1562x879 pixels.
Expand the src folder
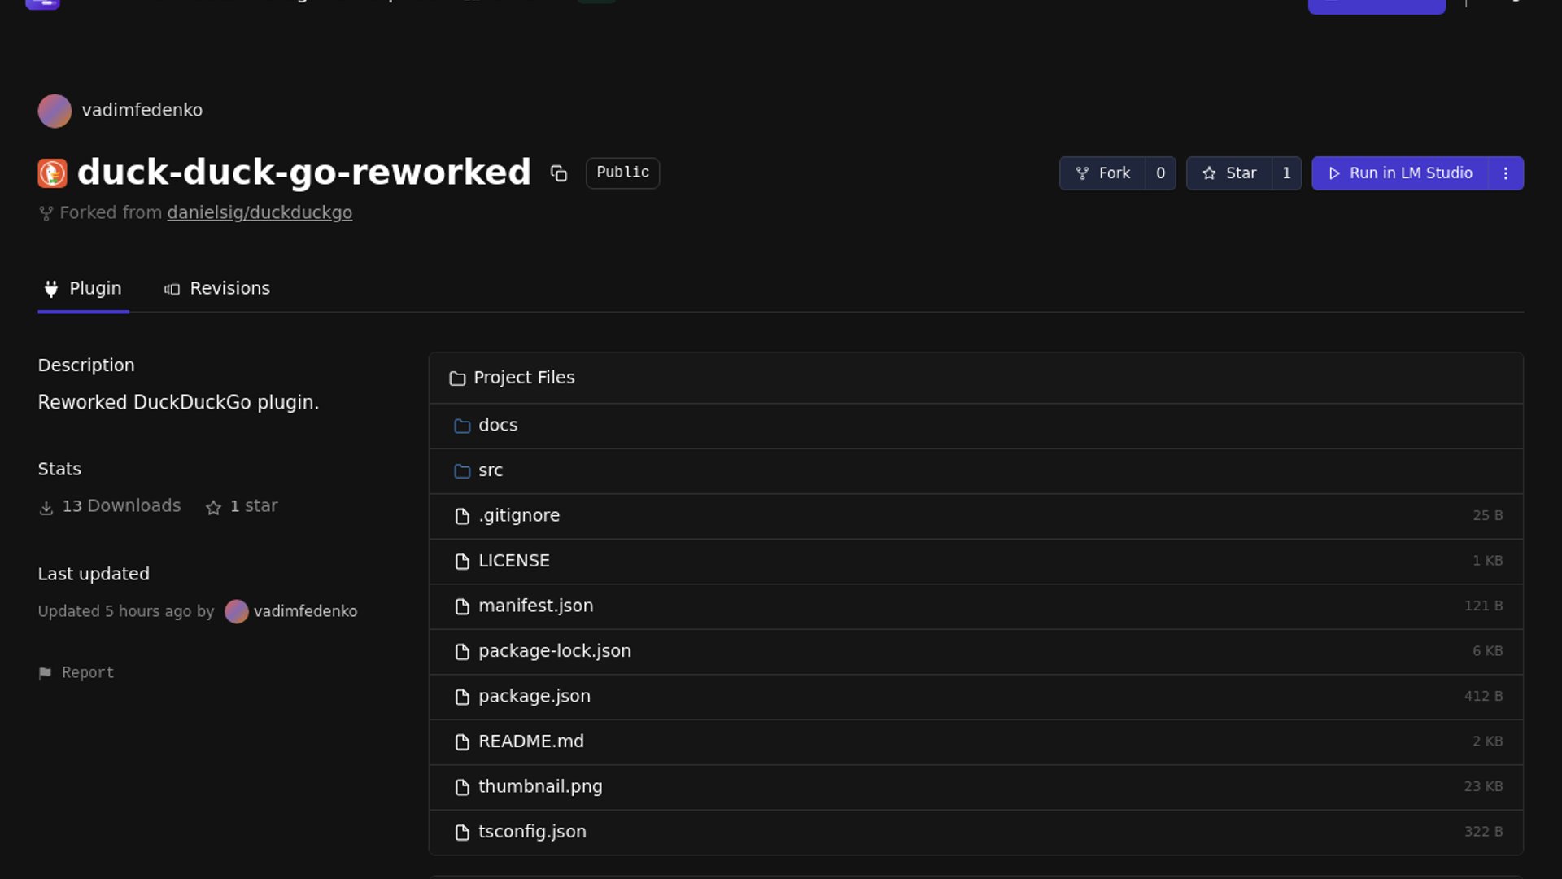[491, 470]
